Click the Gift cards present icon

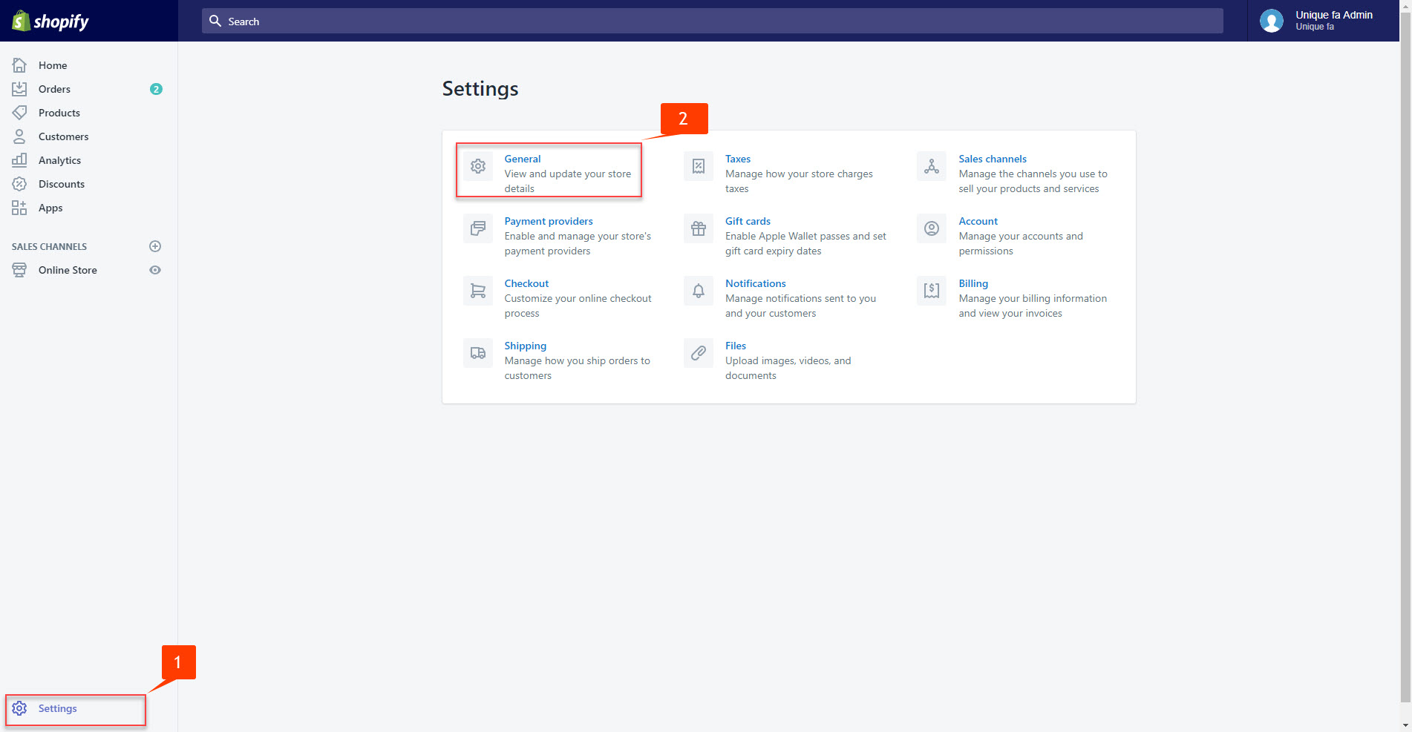(699, 228)
